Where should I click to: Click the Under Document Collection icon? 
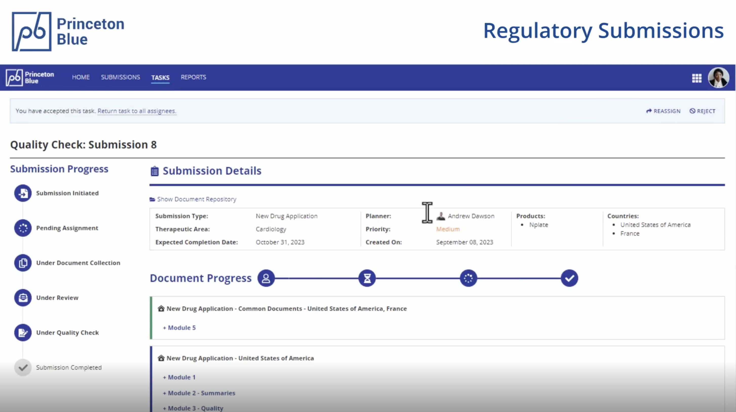point(23,263)
